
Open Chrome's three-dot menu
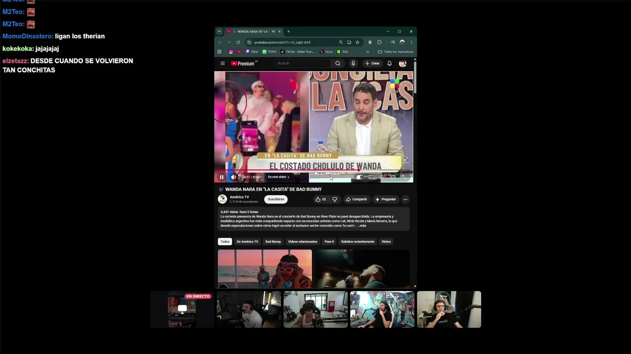coord(411,42)
